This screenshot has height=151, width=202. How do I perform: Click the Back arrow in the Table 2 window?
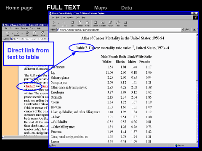point(54,23)
